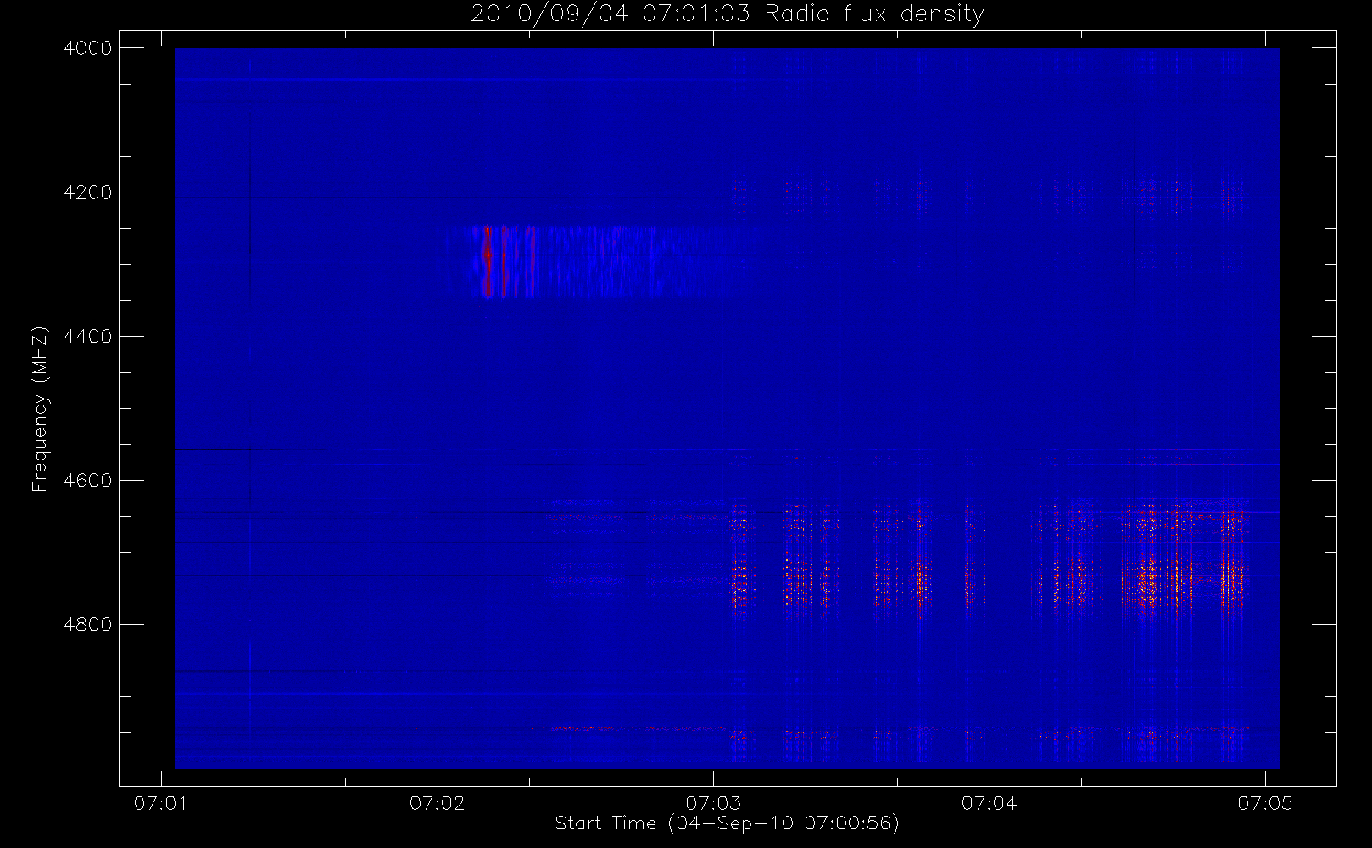Click the 07:03 time tick label
Screen dimensions: 1372x848
(713, 803)
